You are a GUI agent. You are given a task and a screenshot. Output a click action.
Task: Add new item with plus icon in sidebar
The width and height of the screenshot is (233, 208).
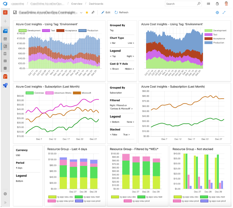(5, 21)
